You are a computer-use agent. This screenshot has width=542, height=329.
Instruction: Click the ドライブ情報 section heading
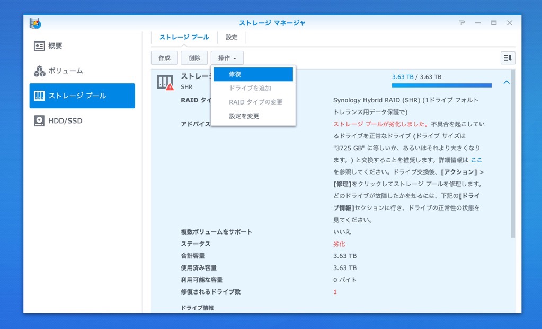[x=198, y=308]
